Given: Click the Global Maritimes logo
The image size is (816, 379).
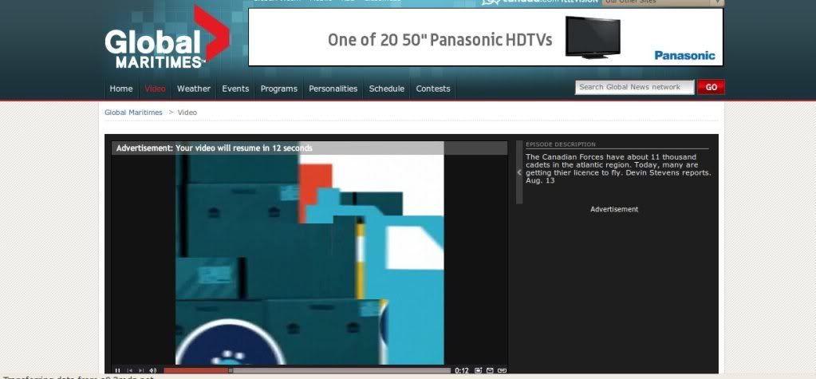Looking at the screenshot, I should (x=167, y=38).
